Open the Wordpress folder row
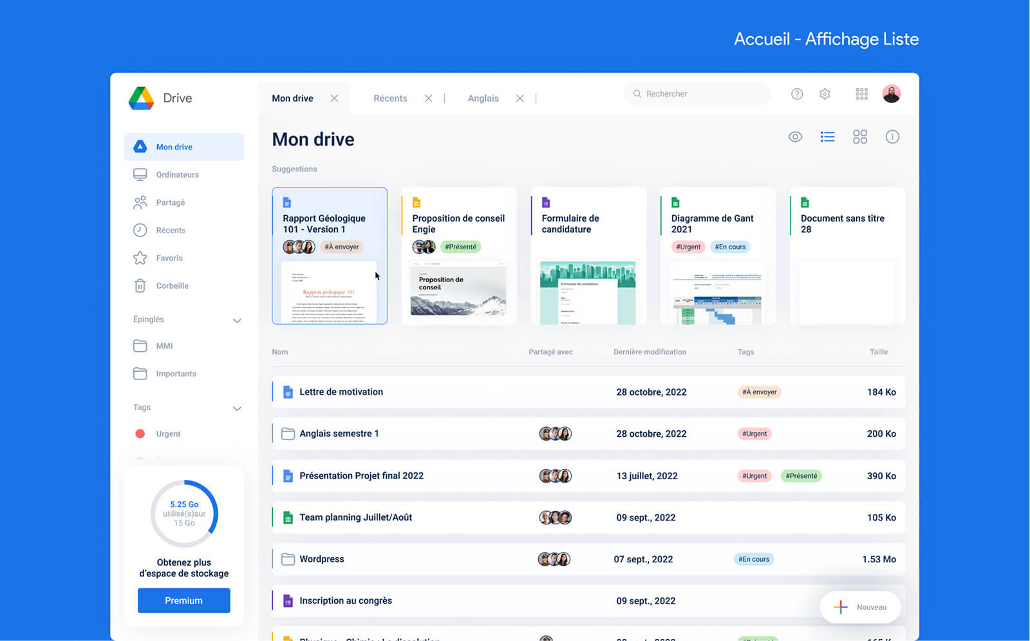This screenshot has width=1030, height=641. 588,559
